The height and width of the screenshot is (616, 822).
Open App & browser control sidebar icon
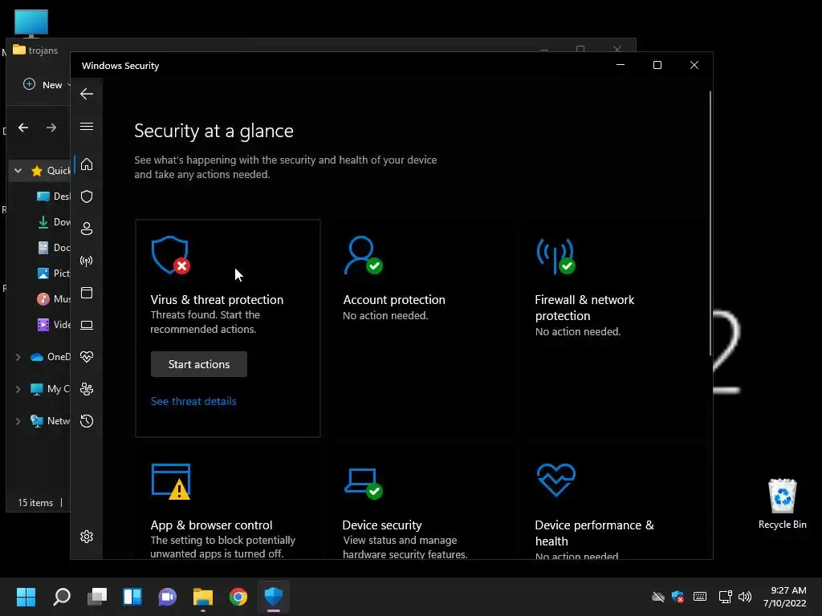click(x=87, y=293)
